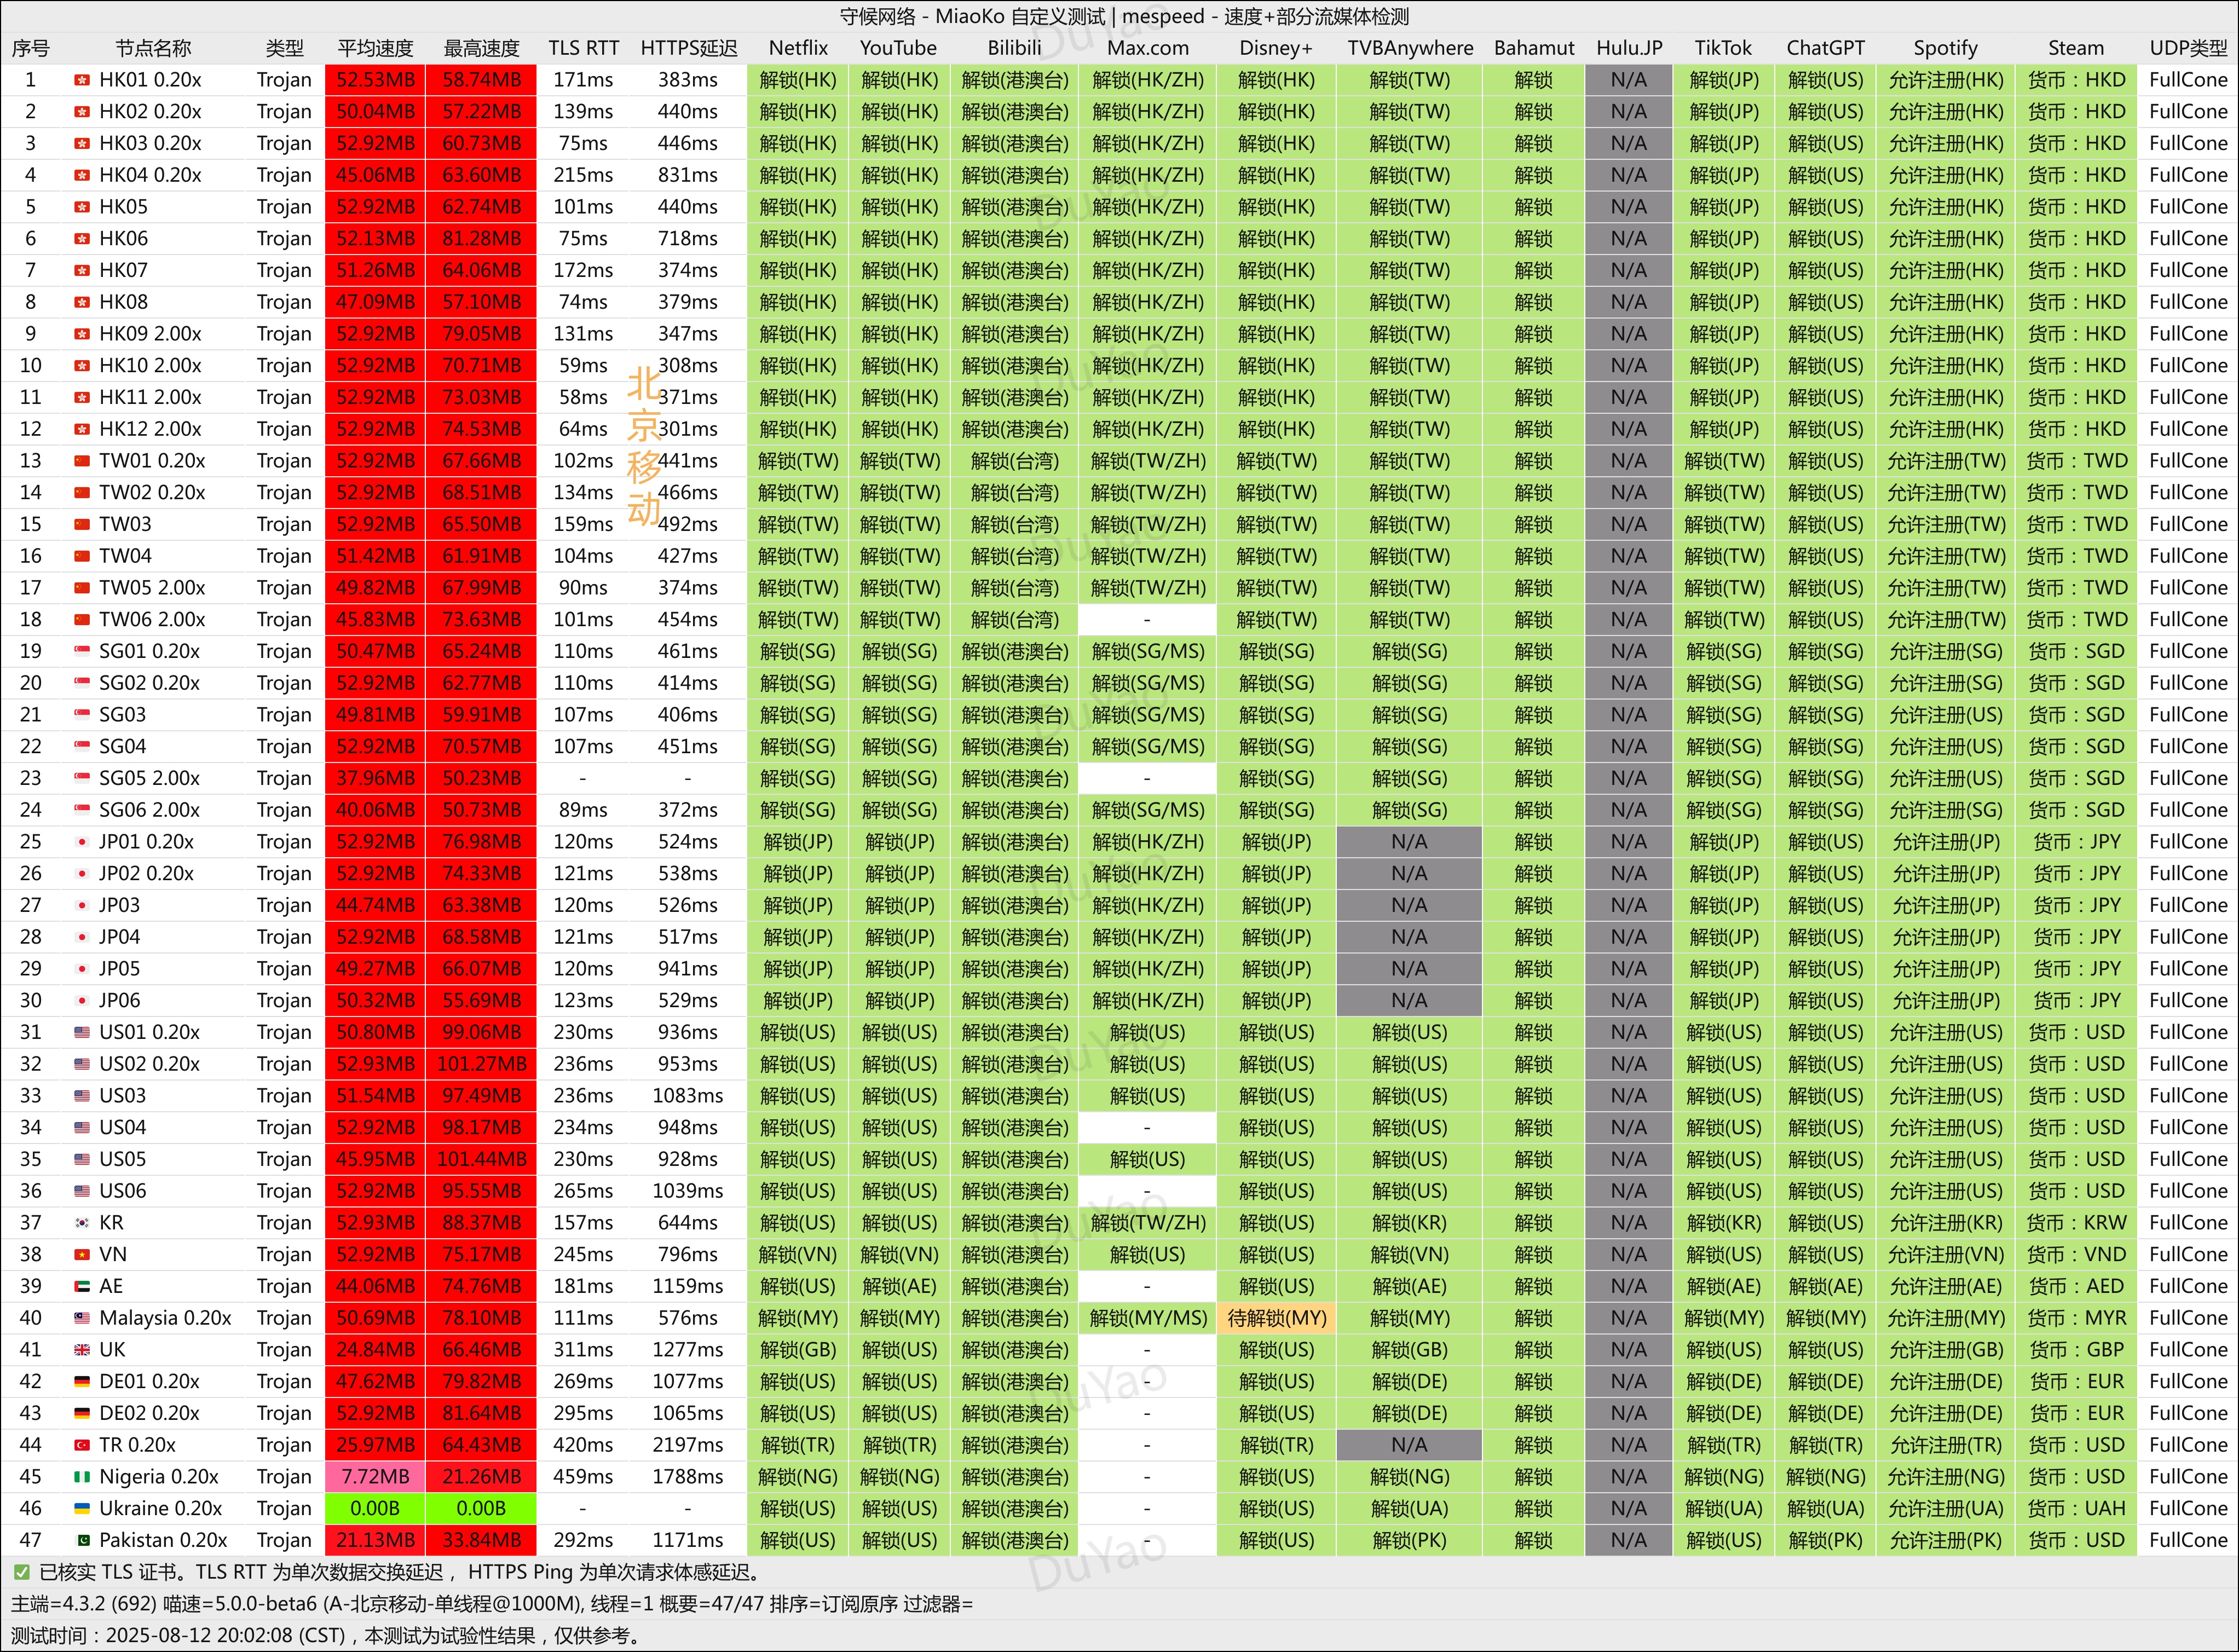Click the Netflix column header
The width and height of the screenshot is (2239, 1652).
click(x=798, y=48)
